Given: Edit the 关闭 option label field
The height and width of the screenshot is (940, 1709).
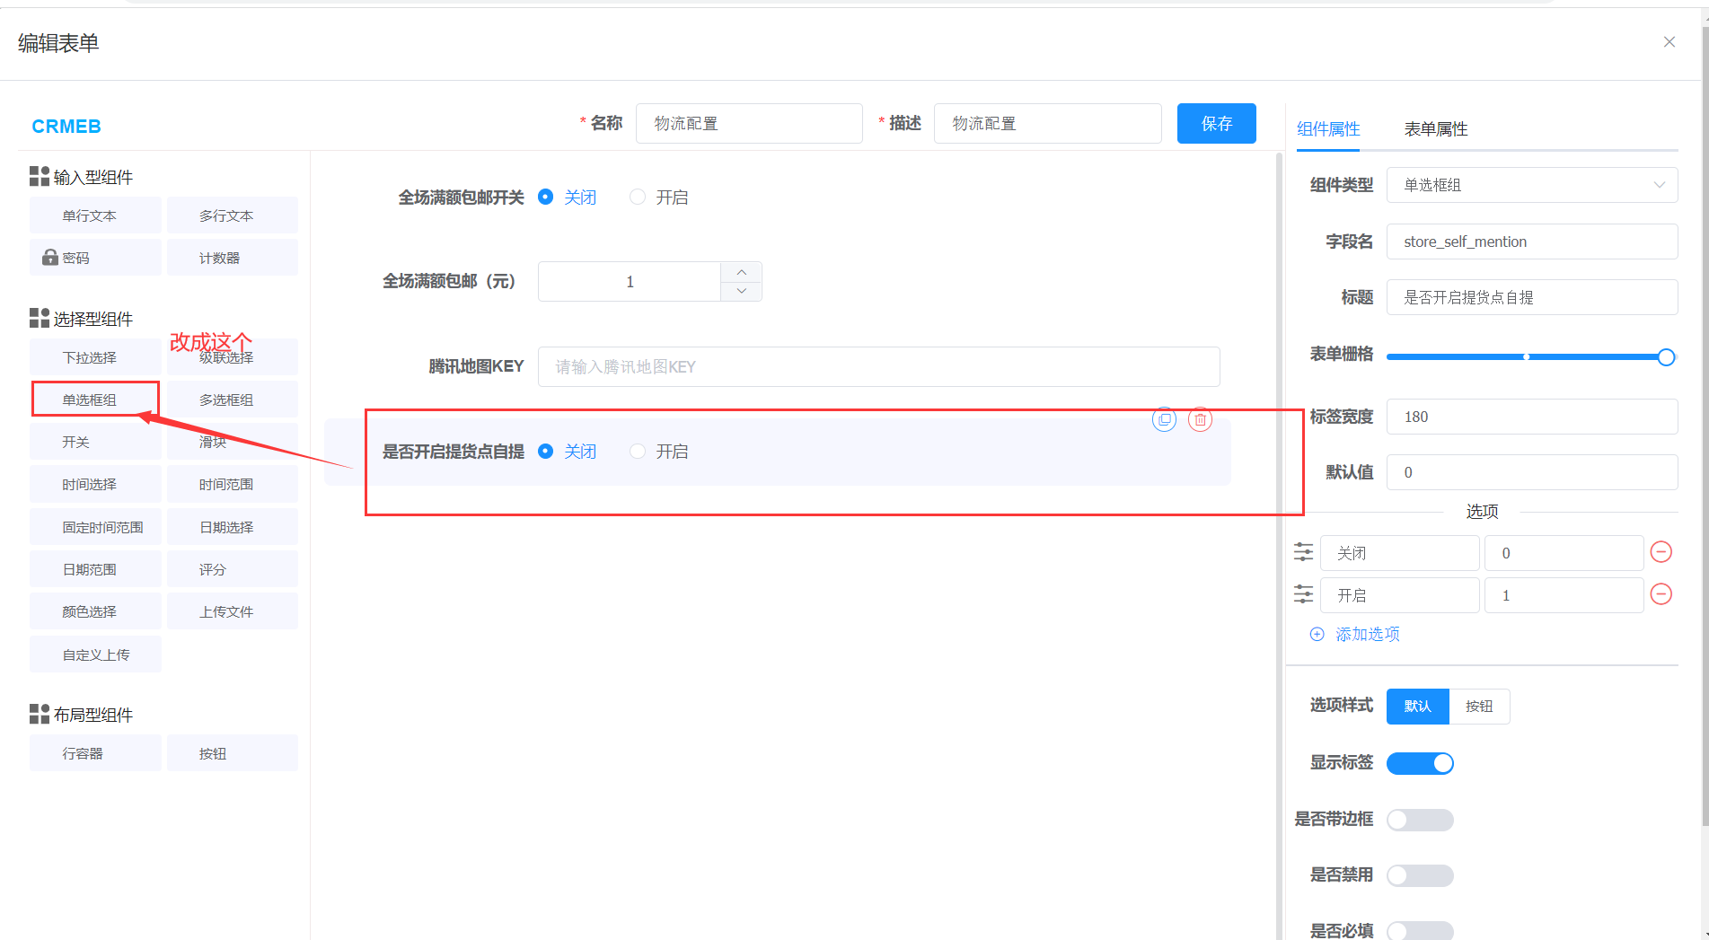Looking at the screenshot, I should click(x=1399, y=553).
